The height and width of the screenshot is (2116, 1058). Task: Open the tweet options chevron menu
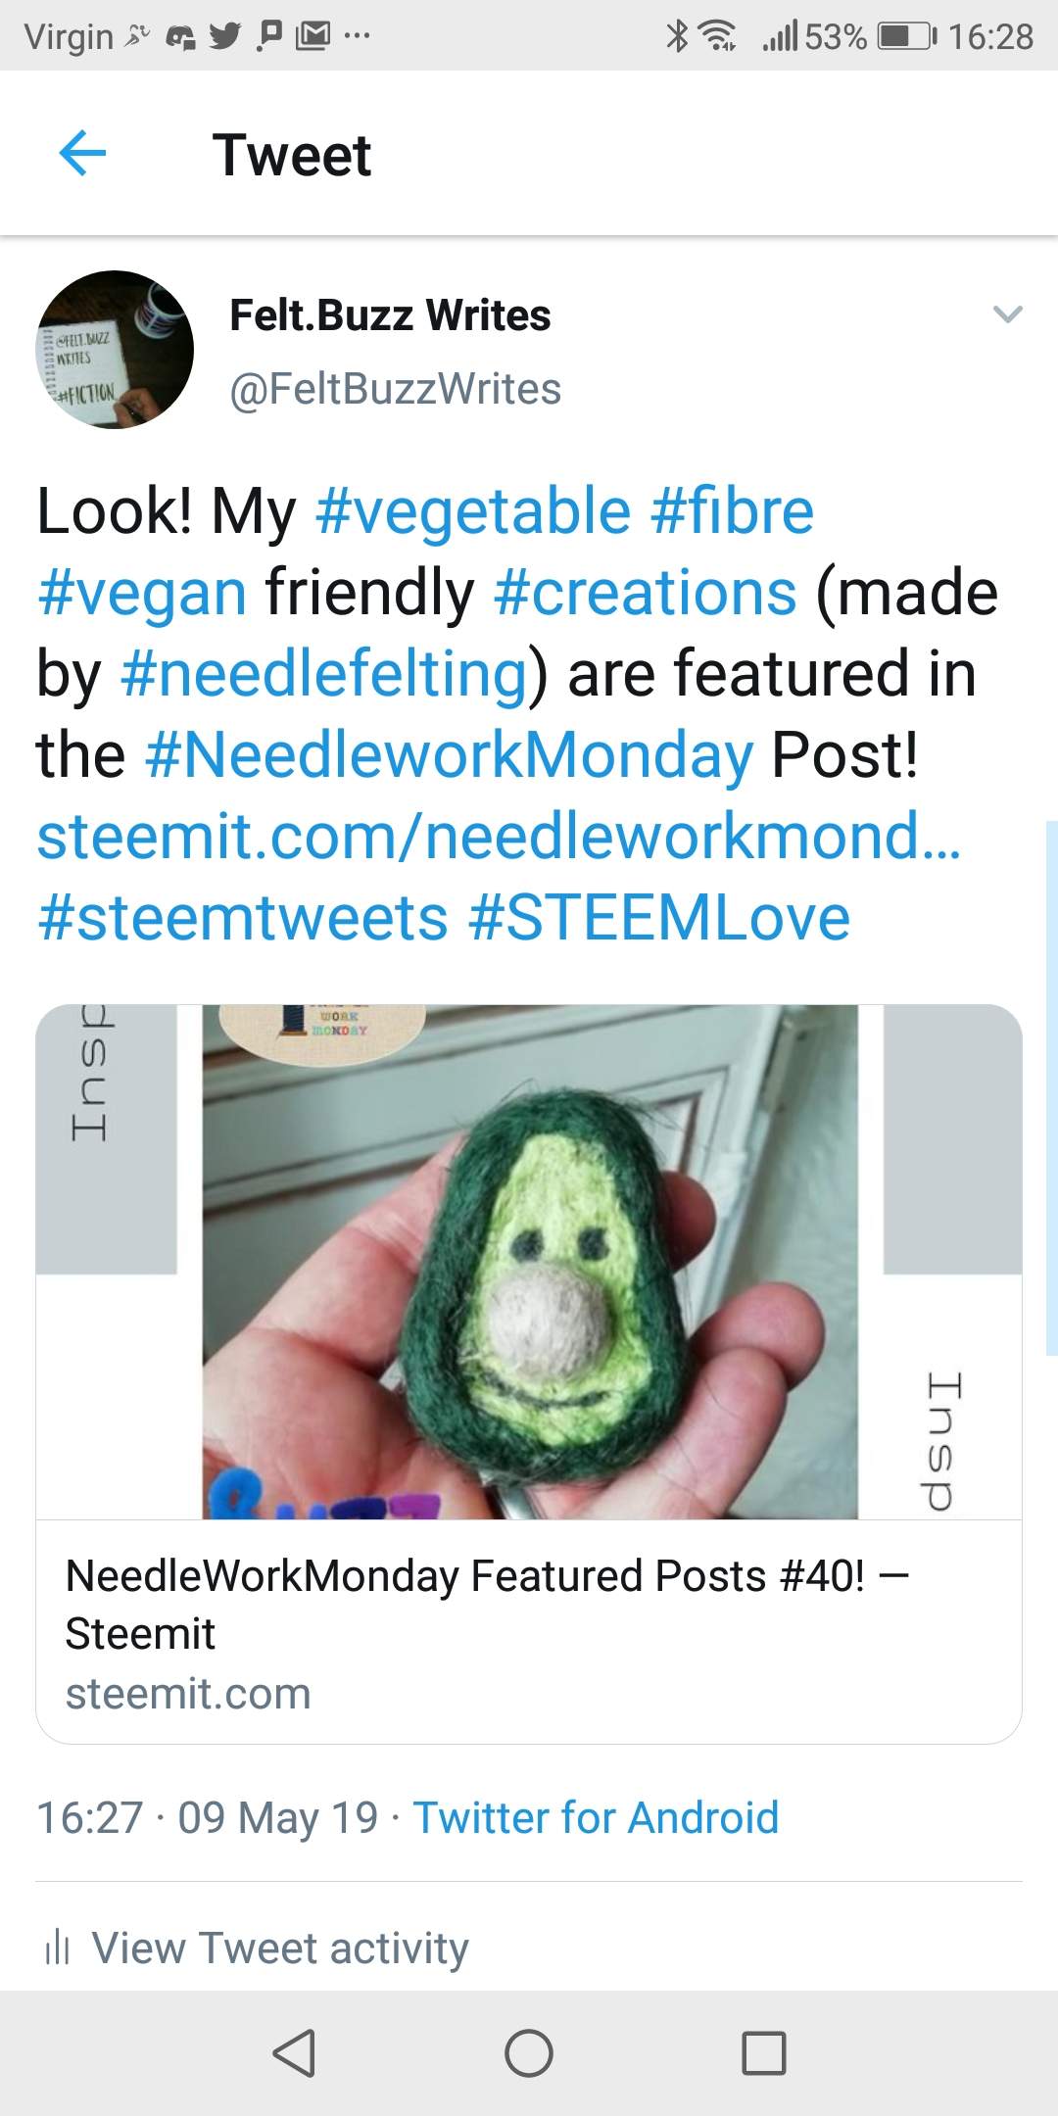[1007, 314]
